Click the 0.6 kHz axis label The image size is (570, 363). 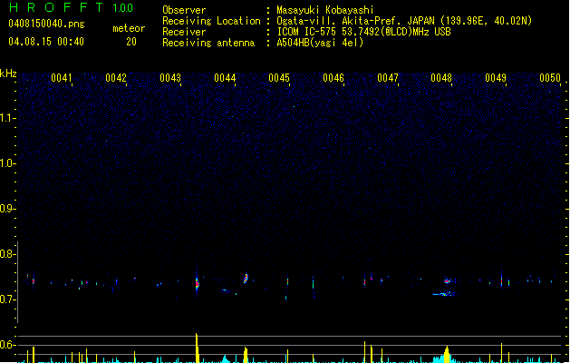click(7, 345)
